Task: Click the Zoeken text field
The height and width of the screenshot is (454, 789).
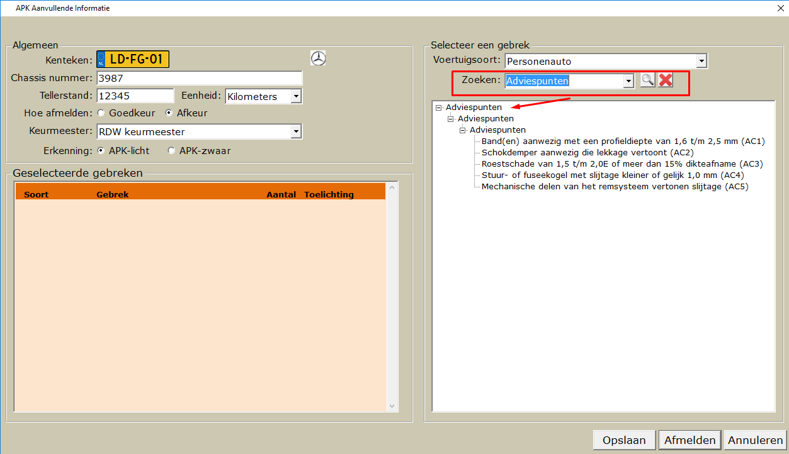Action: 564,80
